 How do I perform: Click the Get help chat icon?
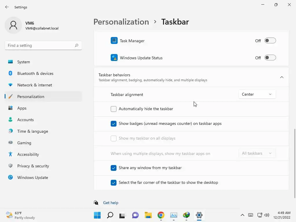[x=96, y=203]
